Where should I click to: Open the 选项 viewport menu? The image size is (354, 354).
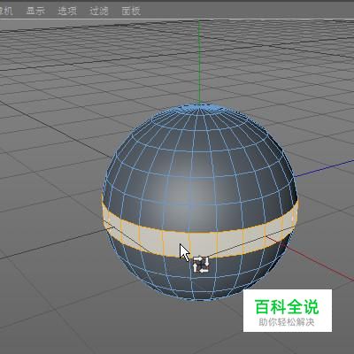point(67,11)
